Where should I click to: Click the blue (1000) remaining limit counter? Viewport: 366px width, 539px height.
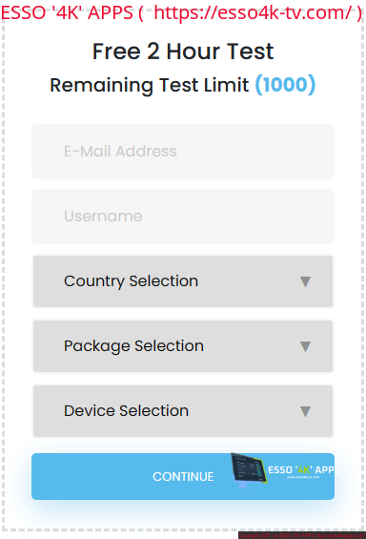tap(285, 85)
